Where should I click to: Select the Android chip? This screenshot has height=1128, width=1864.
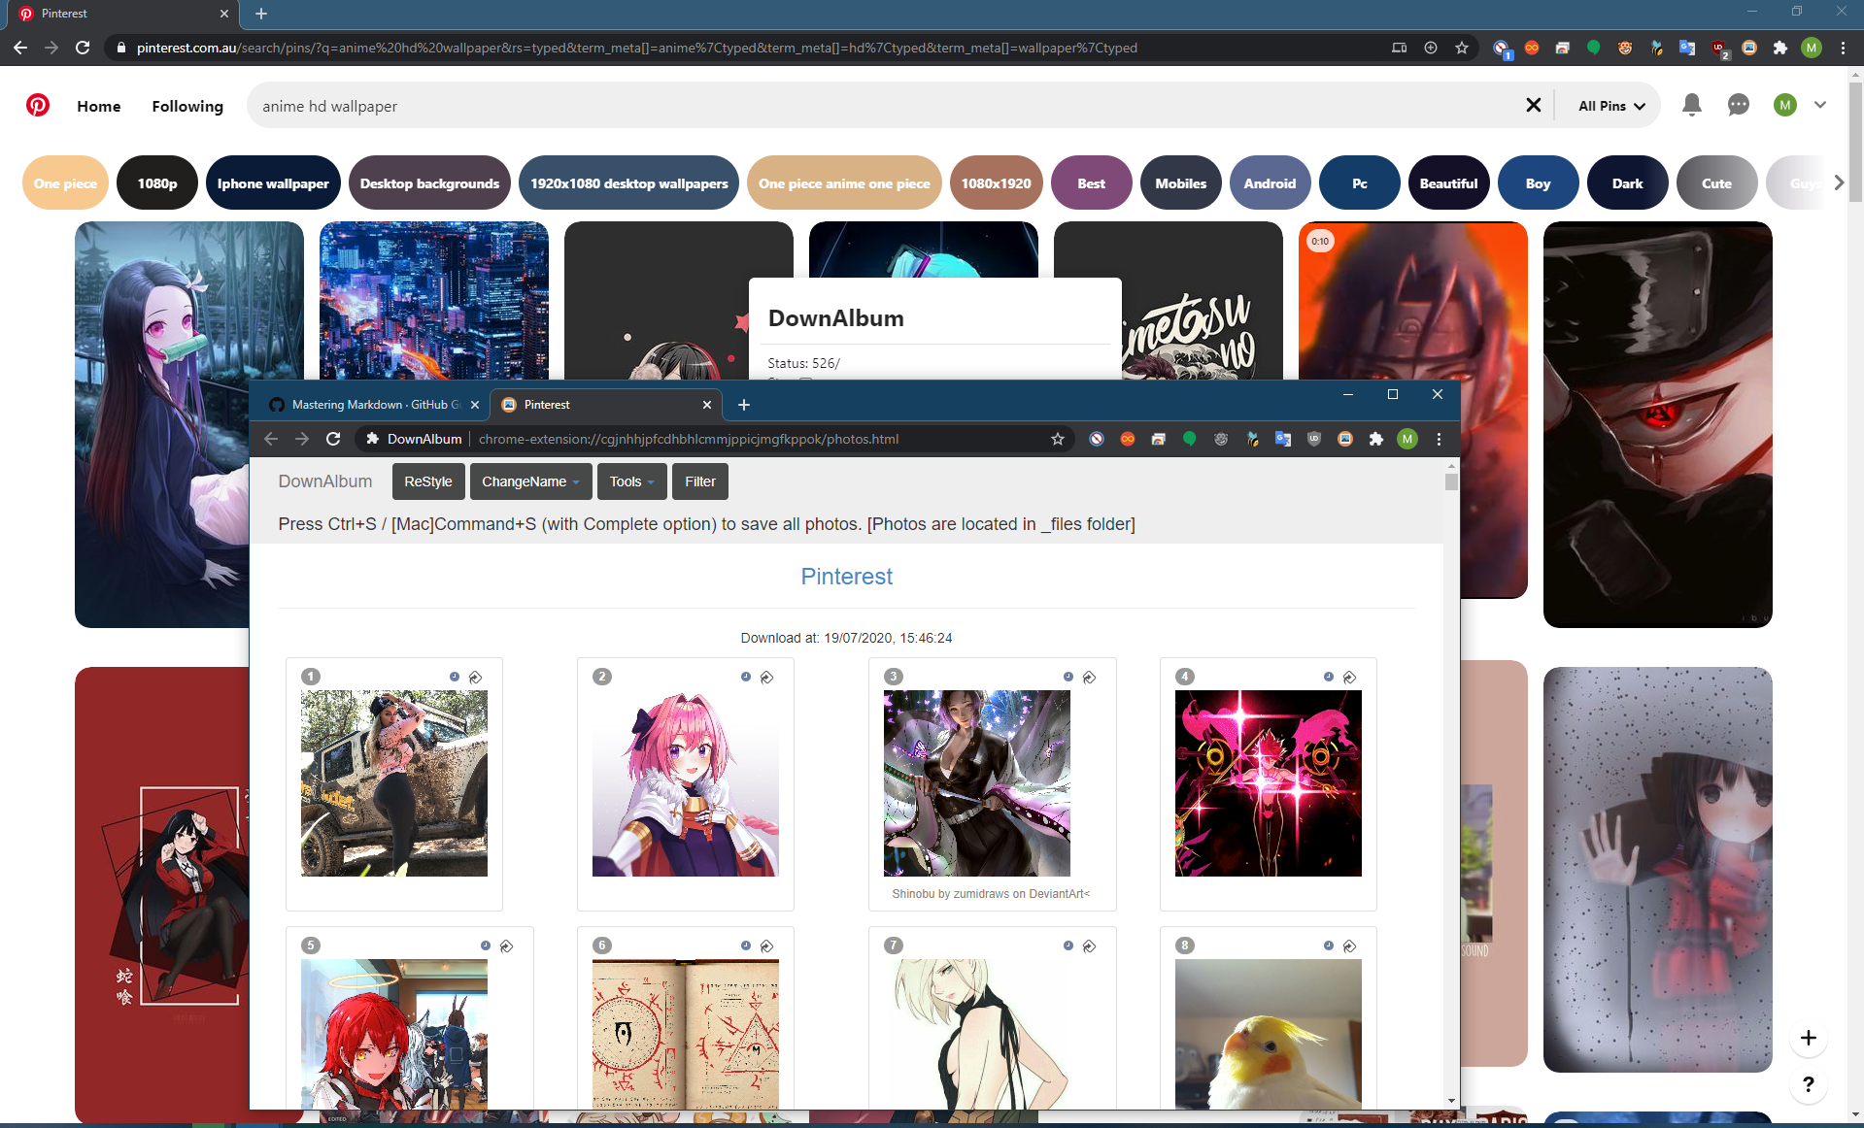tap(1270, 182)
